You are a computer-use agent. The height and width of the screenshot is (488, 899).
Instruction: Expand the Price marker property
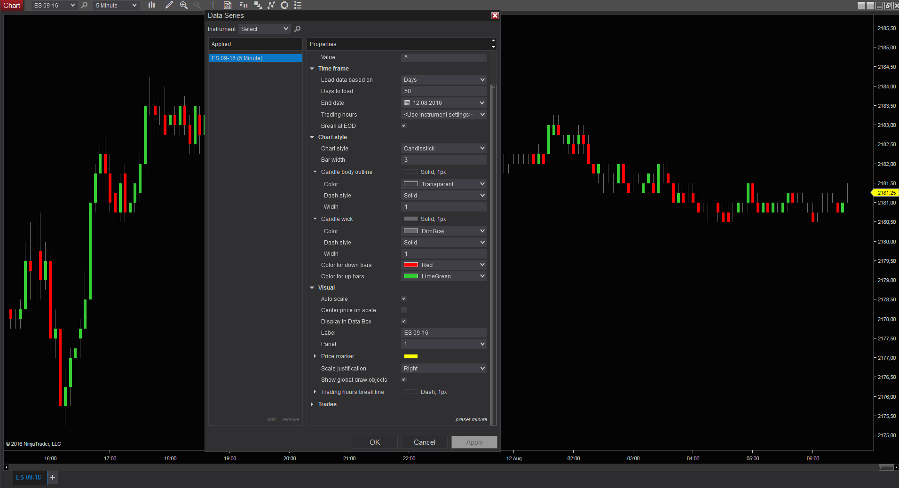click(x=315, y=356)
